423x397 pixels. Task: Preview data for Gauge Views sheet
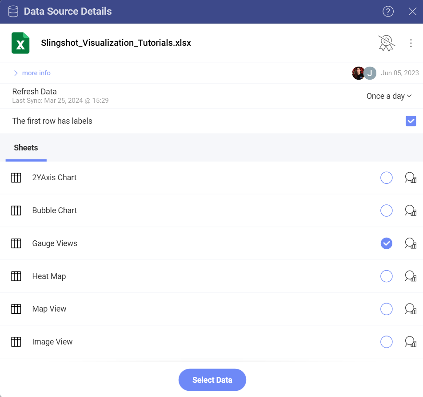(x=411, y=243)
